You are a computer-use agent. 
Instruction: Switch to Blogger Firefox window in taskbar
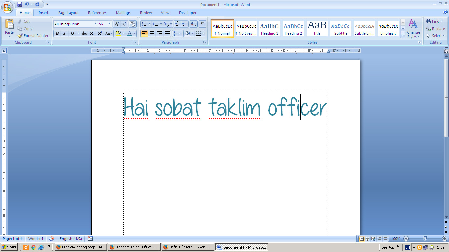[x=134, y=247]
